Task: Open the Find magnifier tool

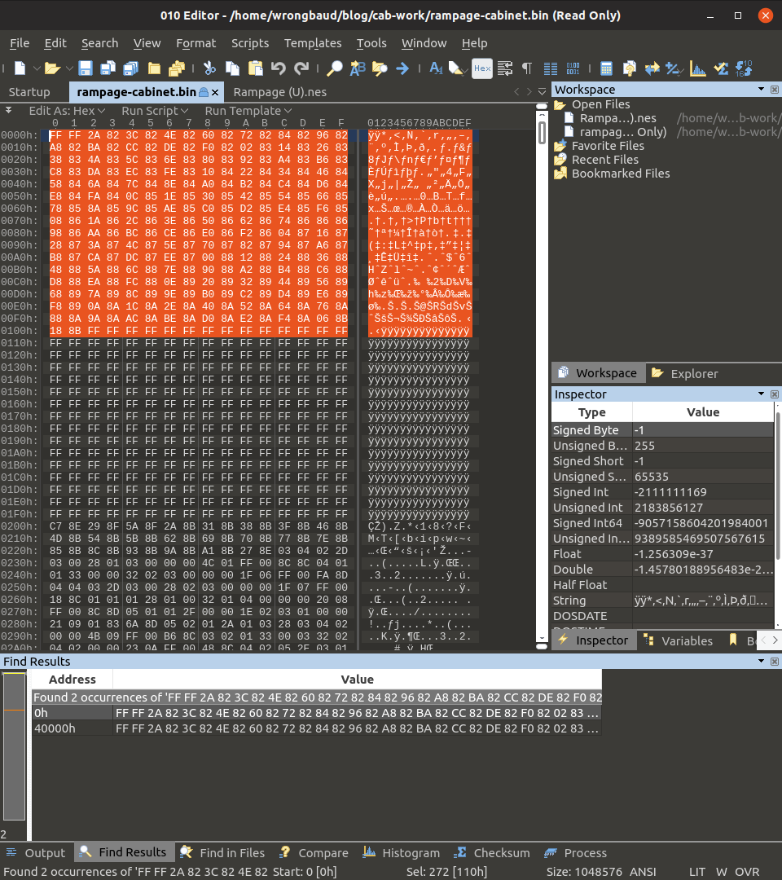Action: [x=335, y=68]
